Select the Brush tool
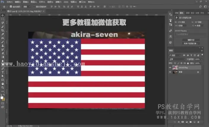The height and width of the screenshot is (127, 209). click(3, 42)
